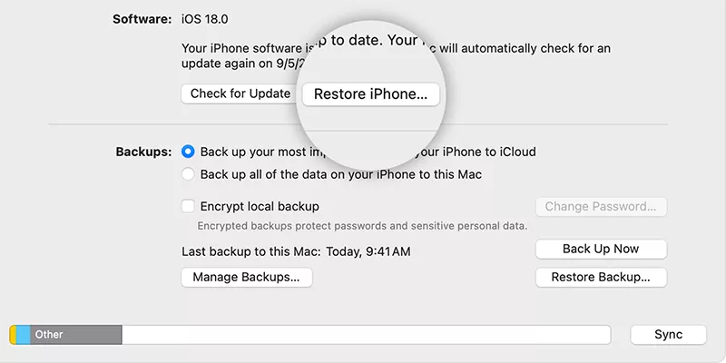Open Manage Backups... dialog
Image resolution: width=726 pixels, height=363 pixels.
[246, 277]
